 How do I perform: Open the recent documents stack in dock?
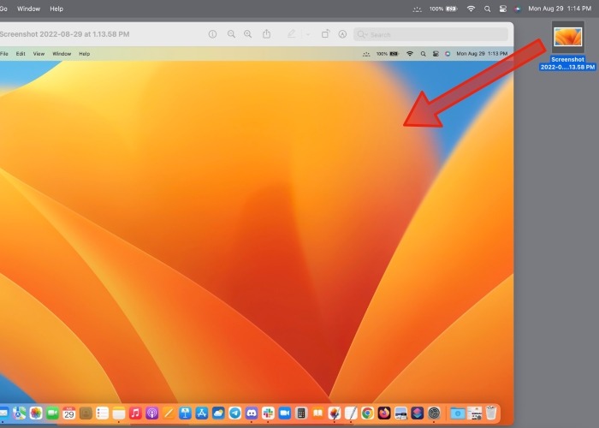[474, 413]
